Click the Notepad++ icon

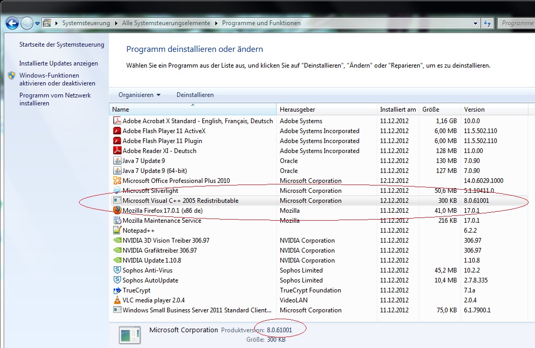point(117,230)
